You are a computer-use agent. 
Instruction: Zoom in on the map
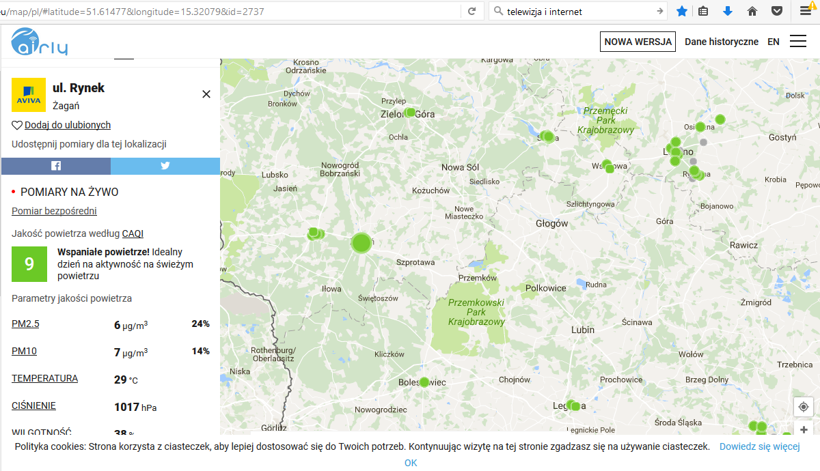pos(804,430)
